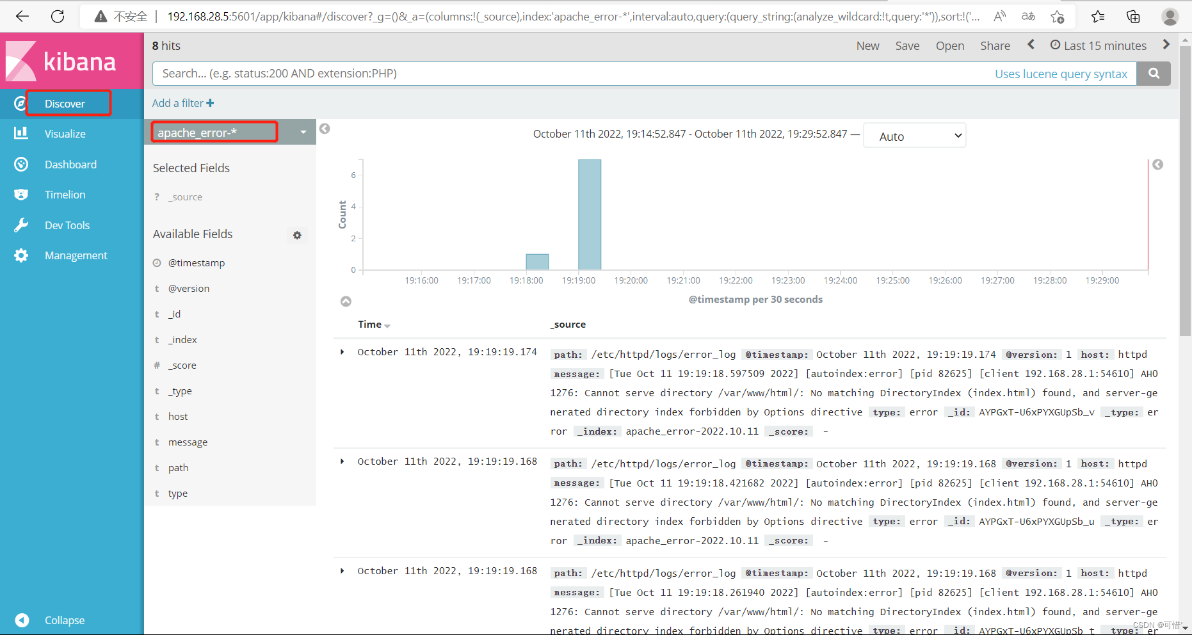The width and height of the screenshot is (1192, 635).
Task: Open the Last 15 minutes time picker
Action: coord(1099,45)
